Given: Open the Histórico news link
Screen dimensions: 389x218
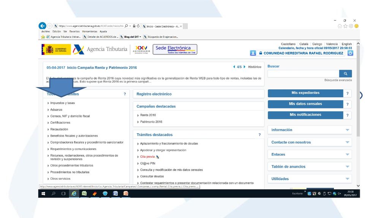Looking at the screenshot, I should [x=255, y=67].
